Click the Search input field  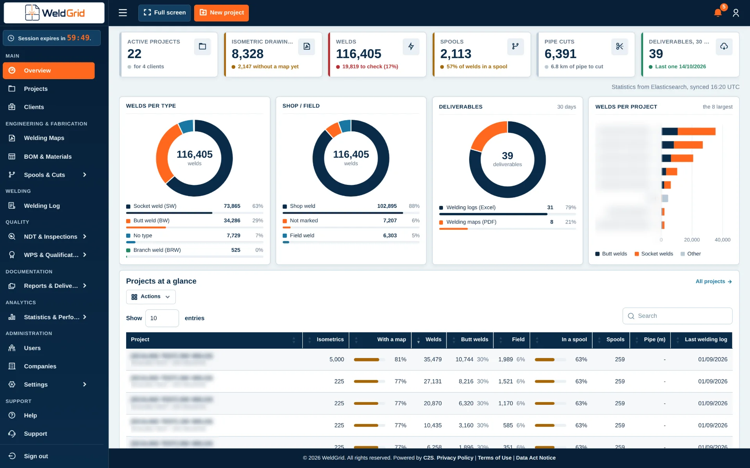point(677,316)
